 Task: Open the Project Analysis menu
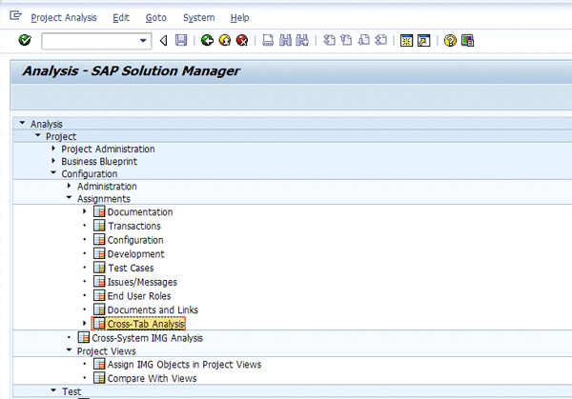[63, 18]
